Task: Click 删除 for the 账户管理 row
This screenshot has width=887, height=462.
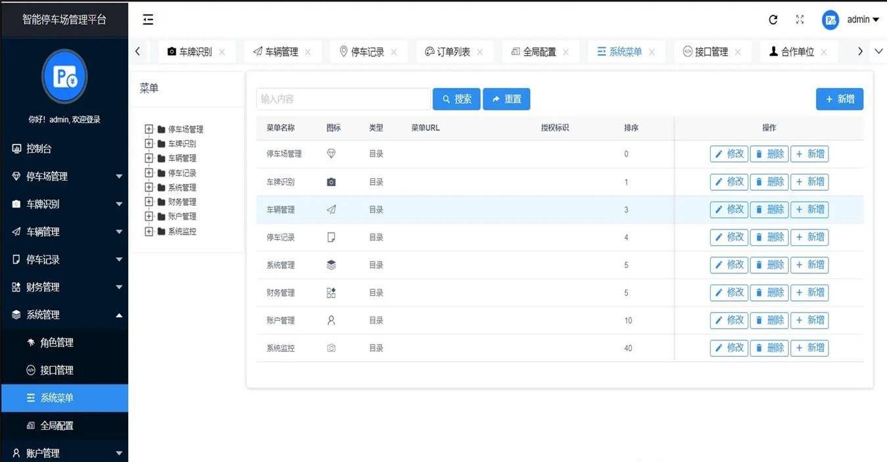Action: coord(769,320)
